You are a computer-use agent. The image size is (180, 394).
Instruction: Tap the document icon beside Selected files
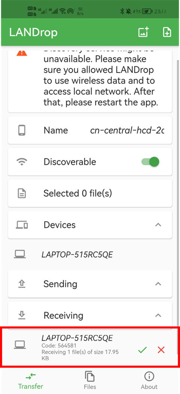click(22, 194)
